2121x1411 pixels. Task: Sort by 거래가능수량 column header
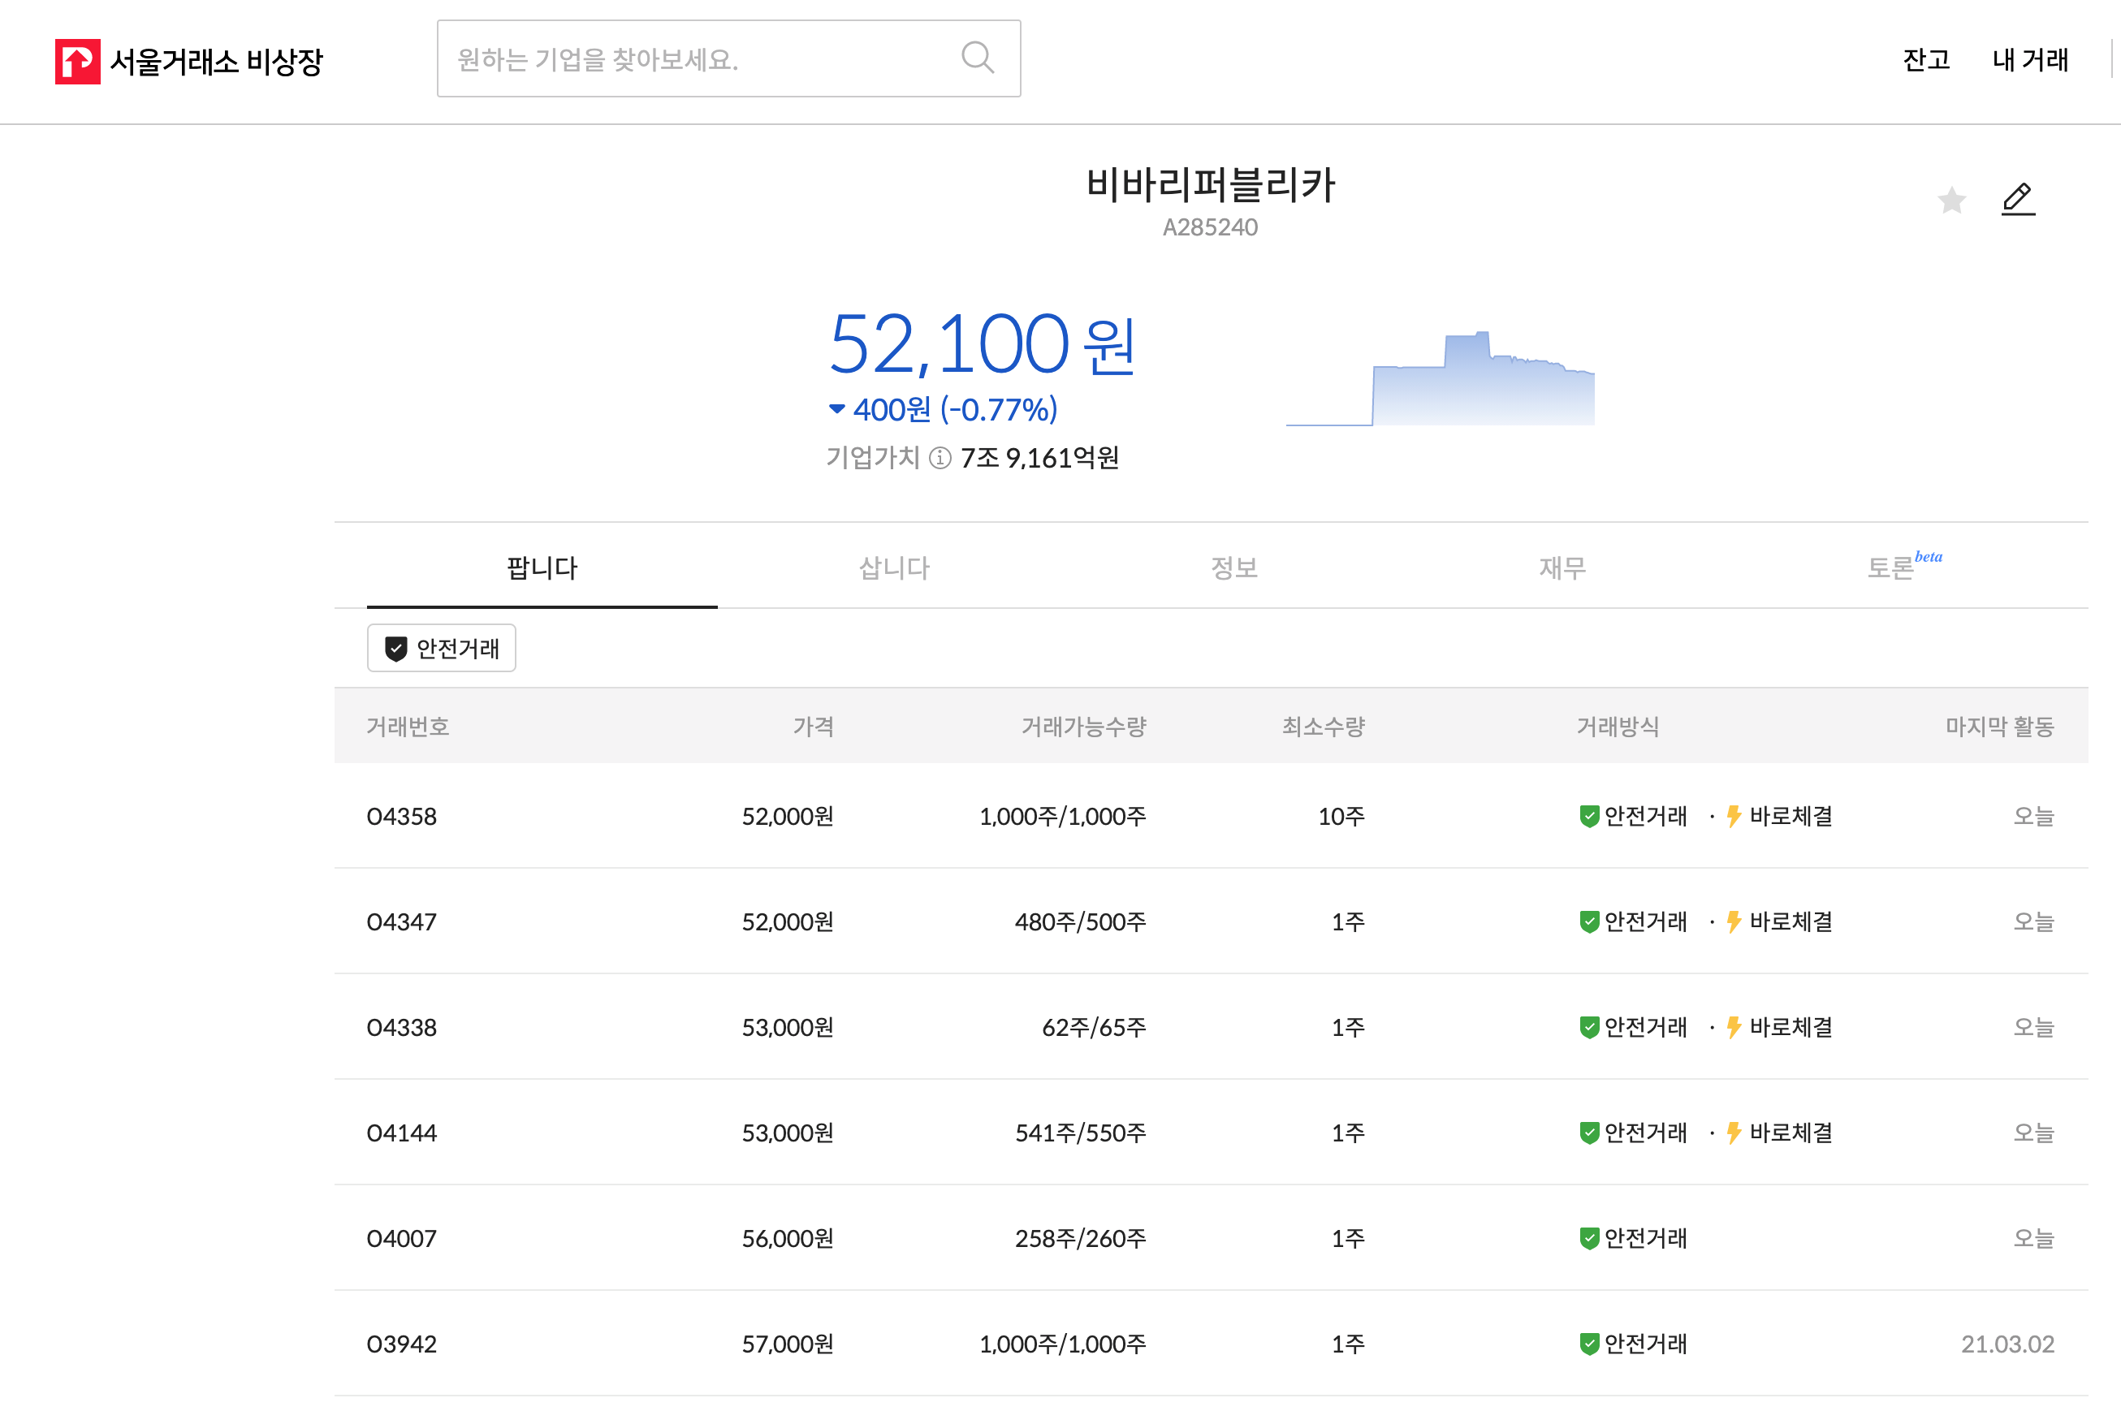1083,726
